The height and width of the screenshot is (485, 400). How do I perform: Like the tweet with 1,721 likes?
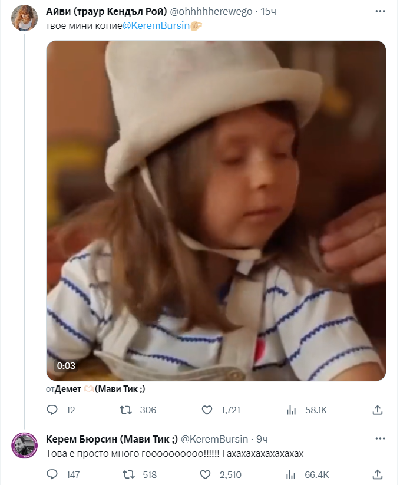[x=207, y=410]
